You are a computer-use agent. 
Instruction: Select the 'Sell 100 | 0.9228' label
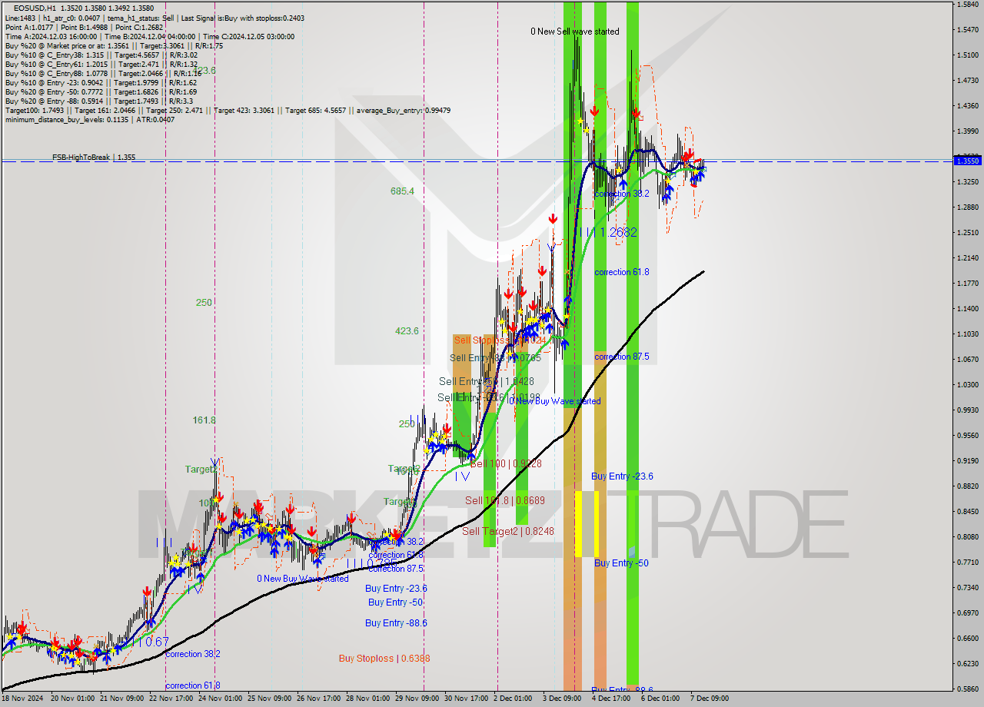pyautogui.click(x=506, y=463)
